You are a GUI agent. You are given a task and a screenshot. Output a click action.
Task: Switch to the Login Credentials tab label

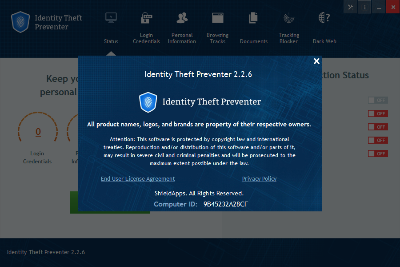tap(146, 38)
